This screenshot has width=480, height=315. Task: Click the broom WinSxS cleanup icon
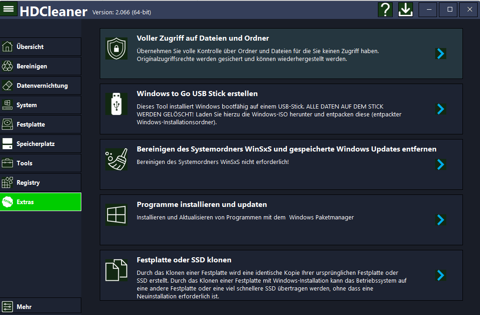(116, 159)
